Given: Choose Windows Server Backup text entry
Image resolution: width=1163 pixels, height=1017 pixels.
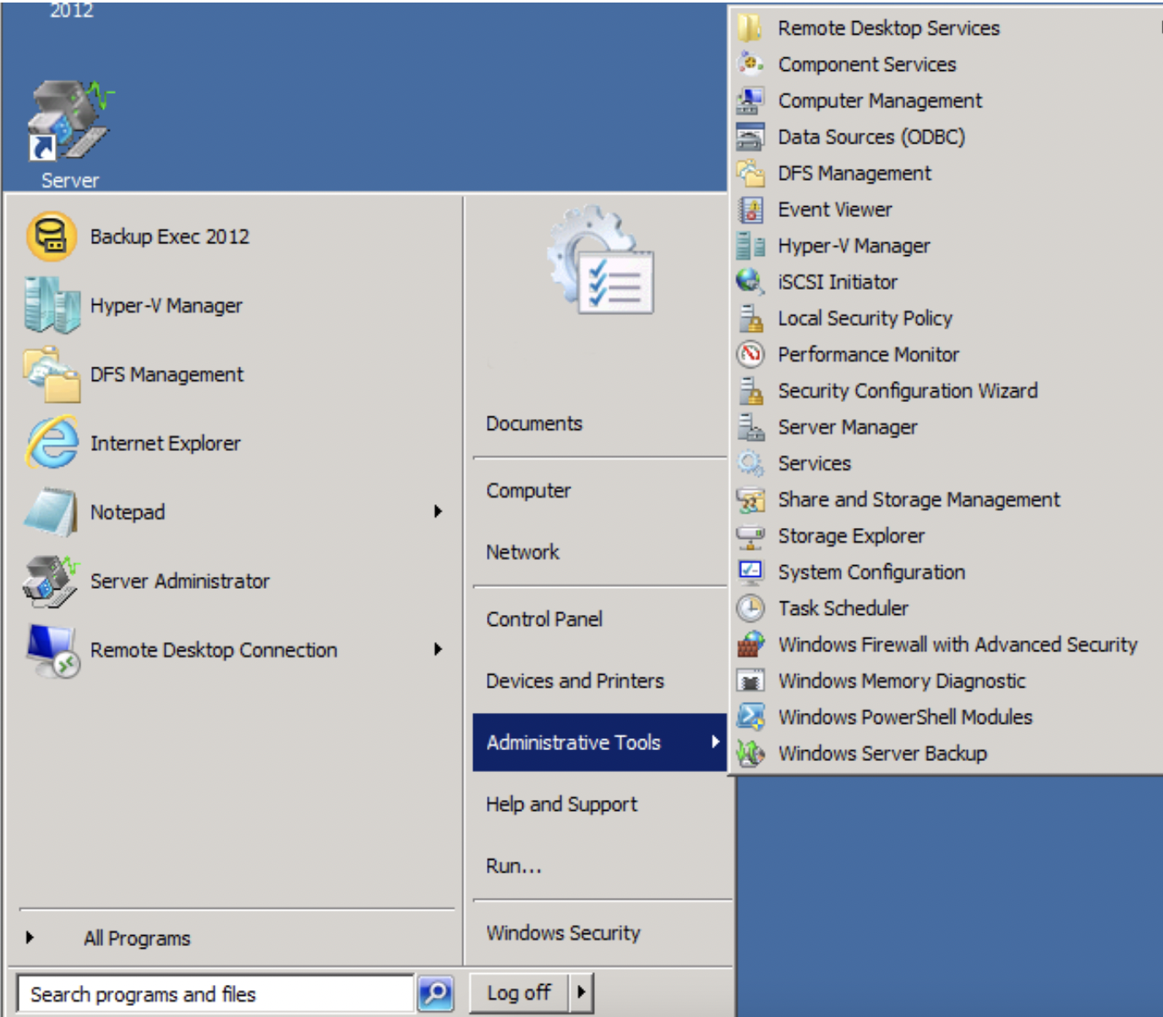Looking at the screenshot, I should tap(882, 753).
